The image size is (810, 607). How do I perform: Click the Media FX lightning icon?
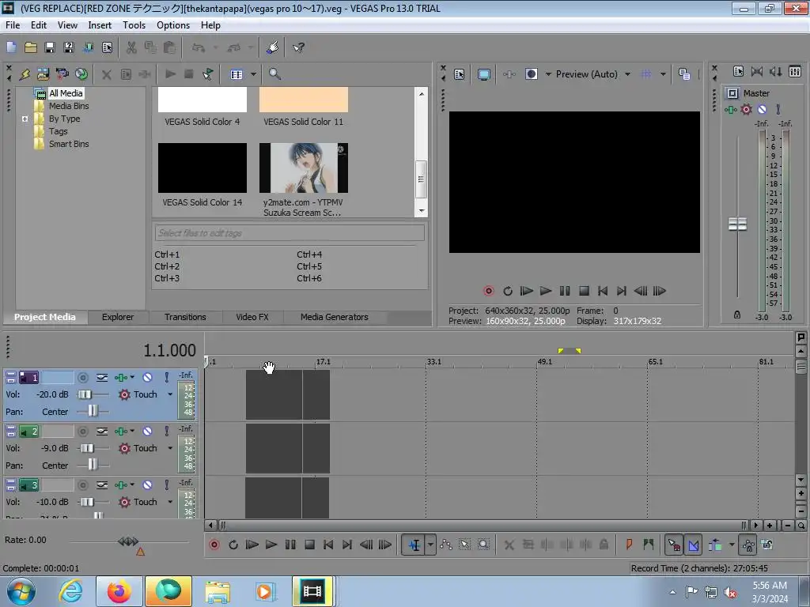pyautogui.click(x=25, y=74)
